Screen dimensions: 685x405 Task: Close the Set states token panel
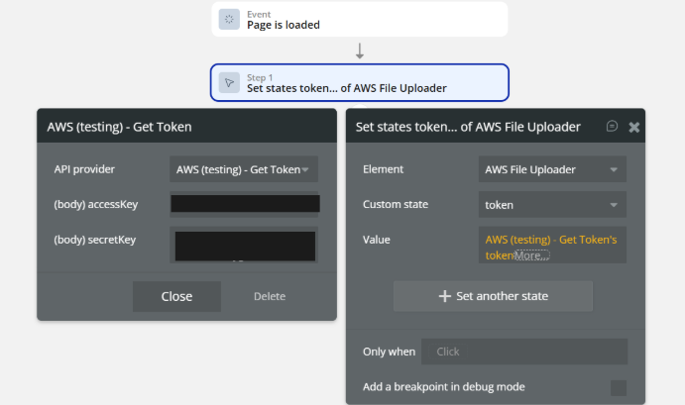(634, 127)
